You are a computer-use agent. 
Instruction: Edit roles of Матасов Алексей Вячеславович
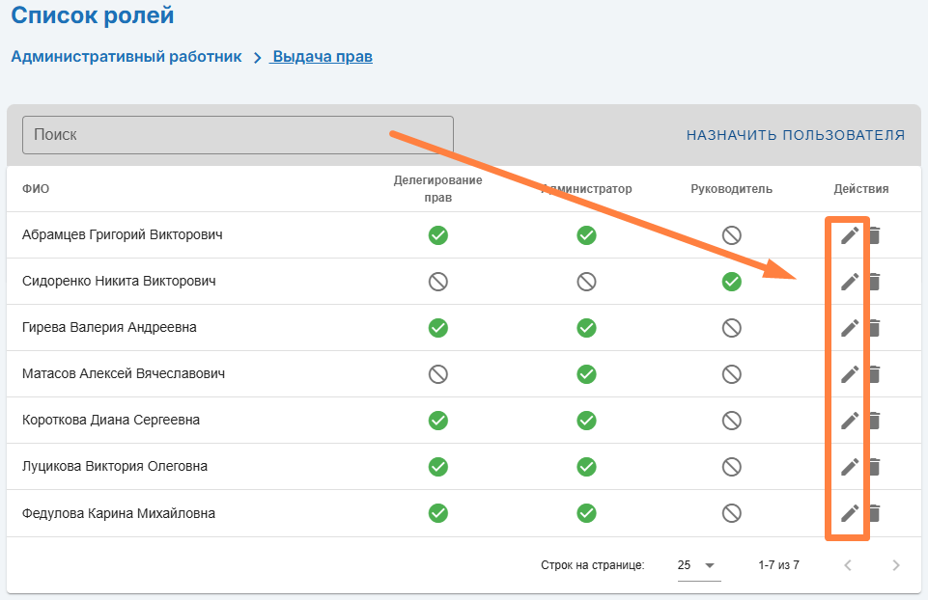[x=850, y=374]
